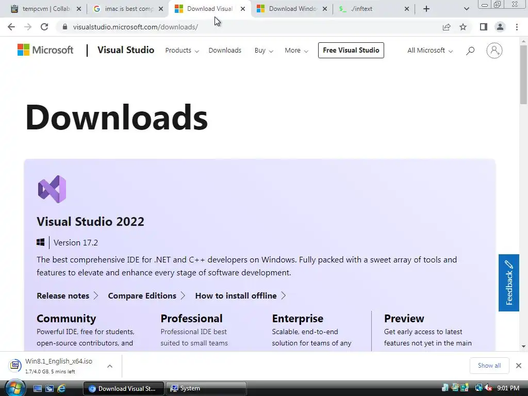Click the Preview heading
This screenshot has width=528, height=396.
click(404, 319)
